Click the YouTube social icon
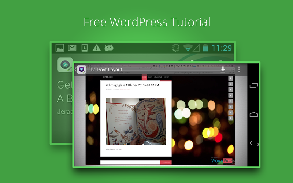This screenshot has height=183, width=293. click(230, 118)
